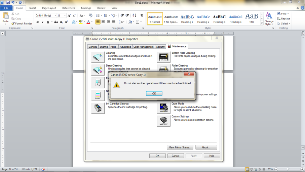Click Cancel in the Properties dialog
The height and width of the screenshot is (172, 305).
(176, 156)
